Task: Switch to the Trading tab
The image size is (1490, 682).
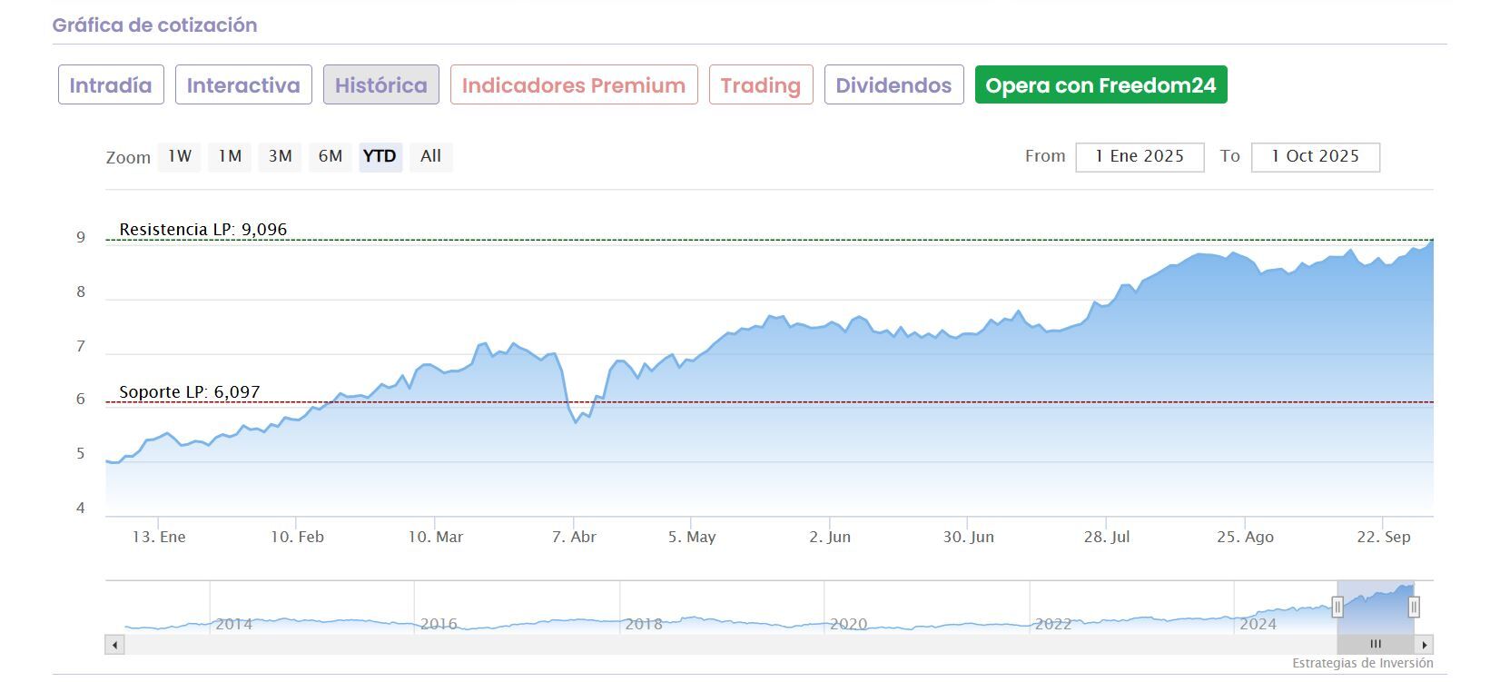Action: 761,85
